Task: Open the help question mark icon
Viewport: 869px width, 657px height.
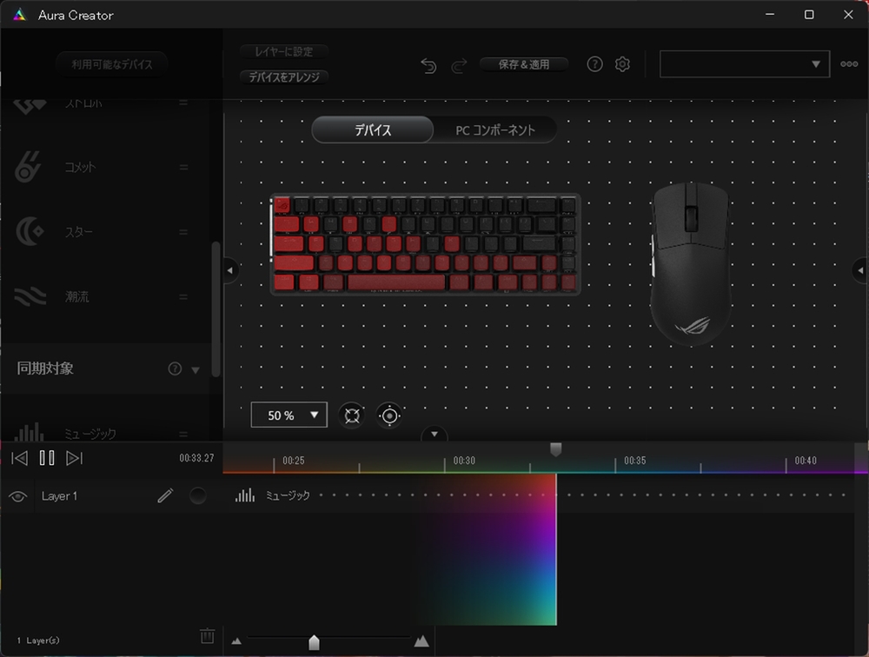Action: (594, 64)
